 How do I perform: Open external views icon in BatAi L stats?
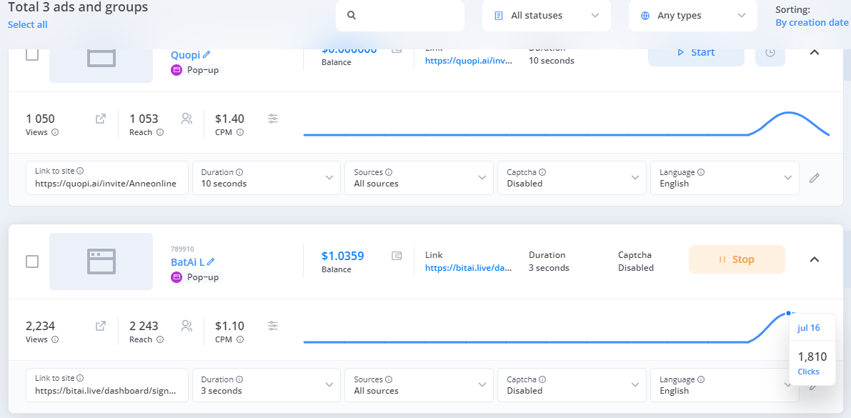click(x=101, y=326)
